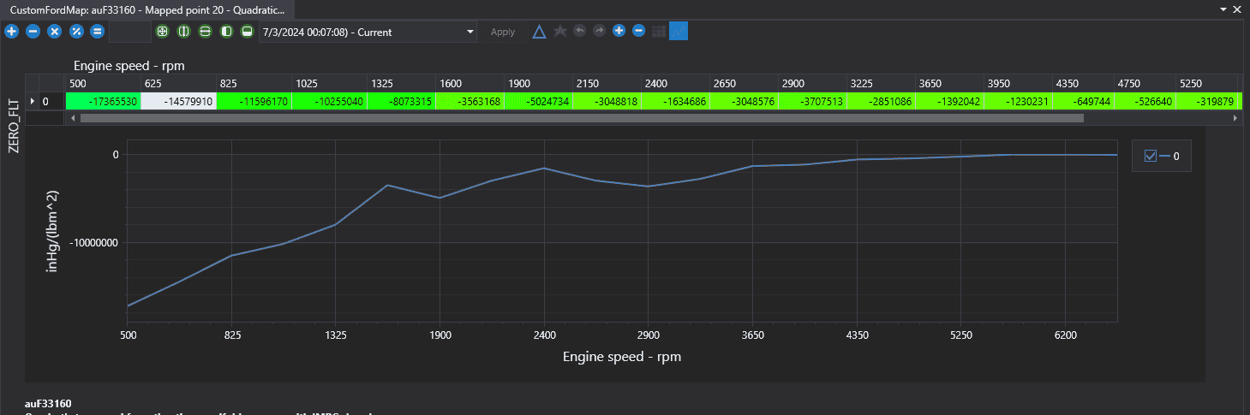Click the Engine speed - rpm label above the table
1250x415 pixels.
(129, 65)
